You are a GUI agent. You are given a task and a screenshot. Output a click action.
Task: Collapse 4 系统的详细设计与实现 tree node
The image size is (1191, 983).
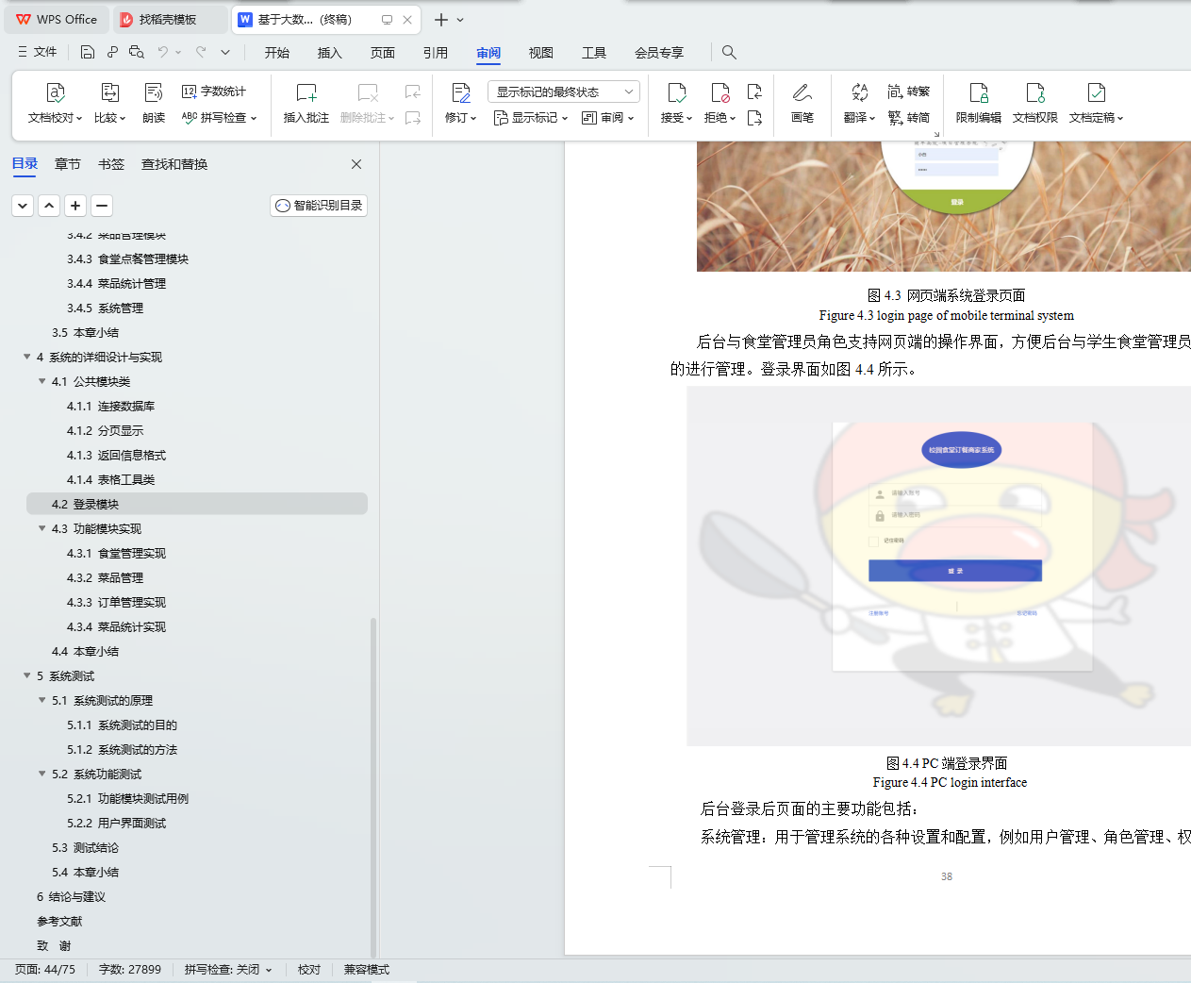click(x=26, y=357)
